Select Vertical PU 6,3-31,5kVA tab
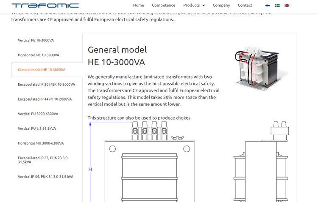The width and height of the screenshot is (318, 202). tap(38, 128)
